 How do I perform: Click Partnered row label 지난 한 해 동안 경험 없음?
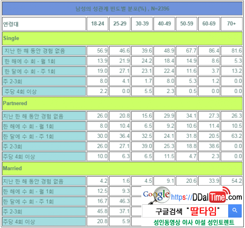tap(44, 116)
